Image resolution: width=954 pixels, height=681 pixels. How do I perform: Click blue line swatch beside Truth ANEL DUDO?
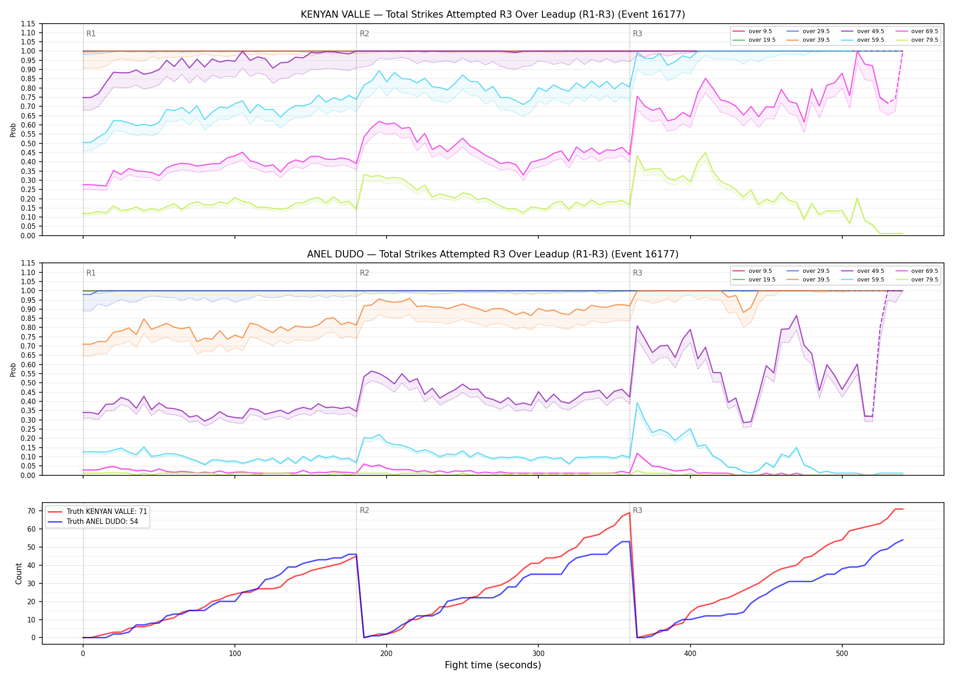coord(55,522)
